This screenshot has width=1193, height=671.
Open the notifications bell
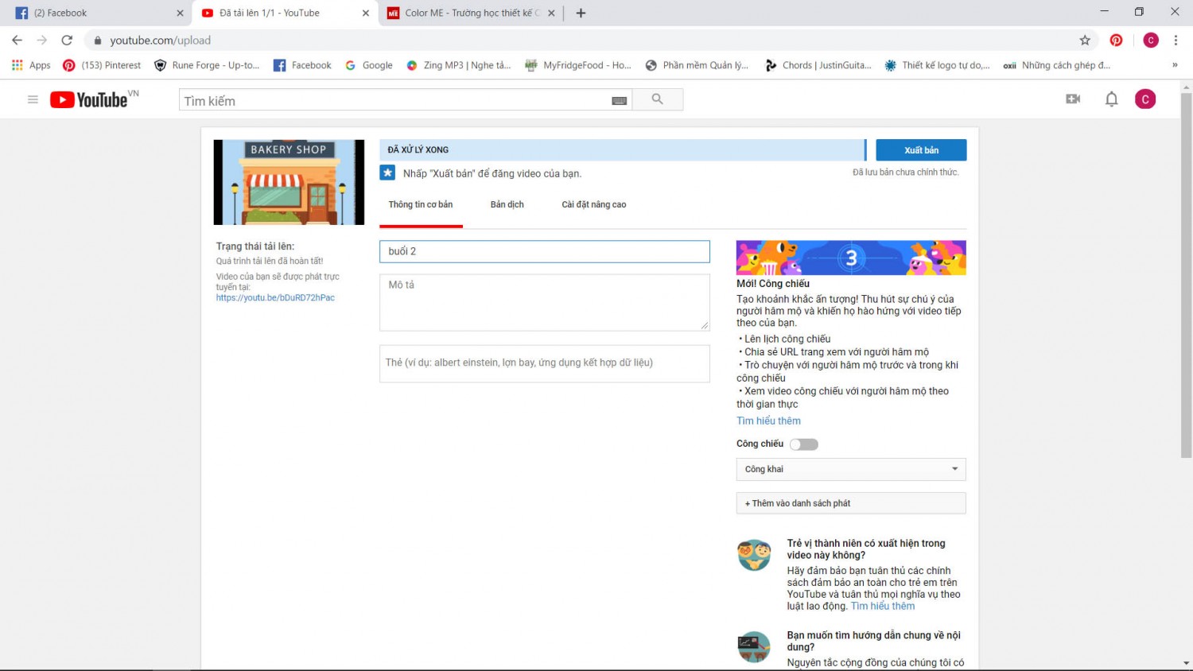coord(1112,99)
